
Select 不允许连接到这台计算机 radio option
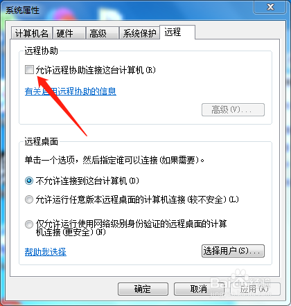coord(29,181)
